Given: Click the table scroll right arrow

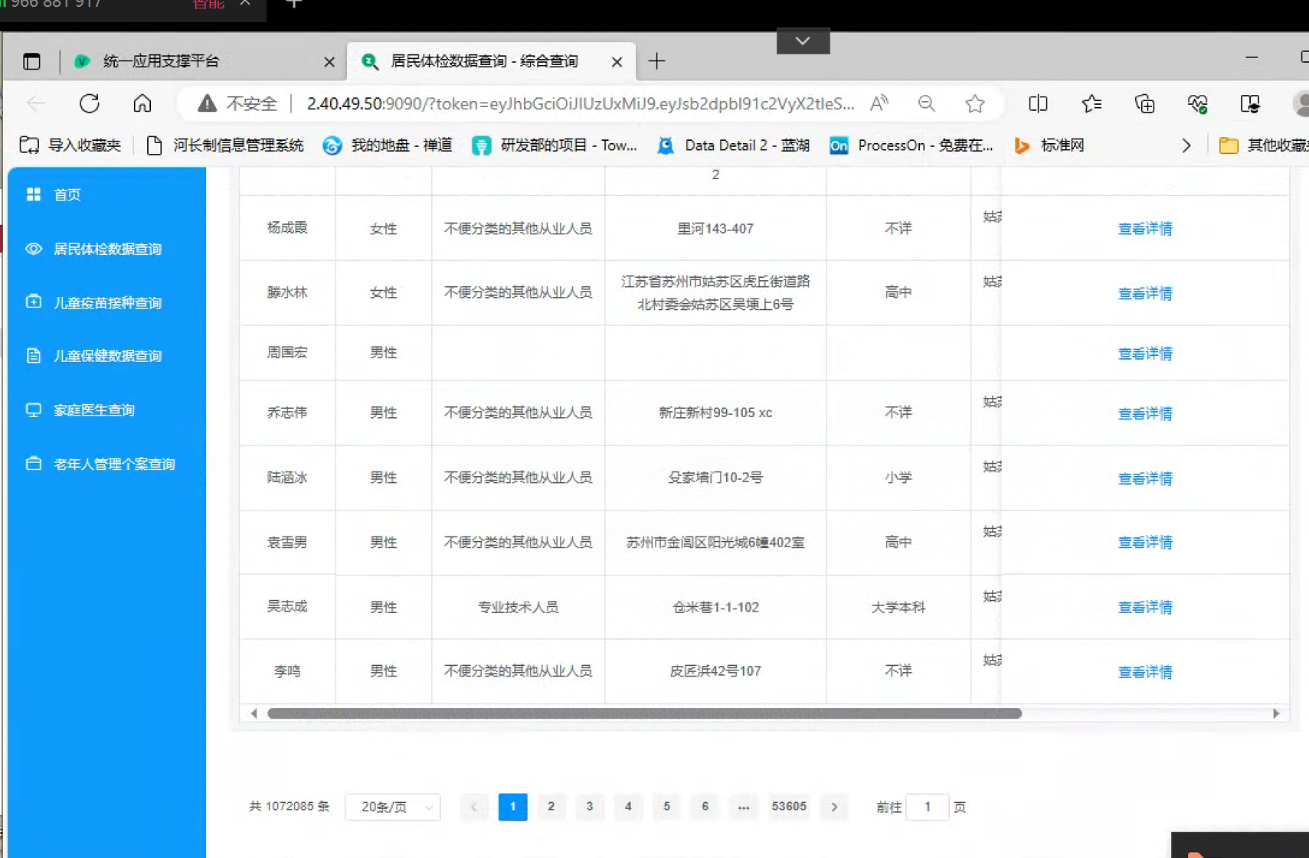Looking at the screenshot, I should click(1276, 713).
